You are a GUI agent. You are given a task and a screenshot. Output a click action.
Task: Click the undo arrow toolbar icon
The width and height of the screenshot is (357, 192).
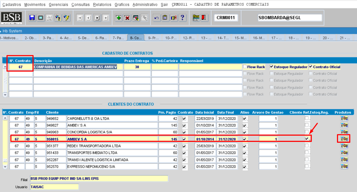(156, 18)
